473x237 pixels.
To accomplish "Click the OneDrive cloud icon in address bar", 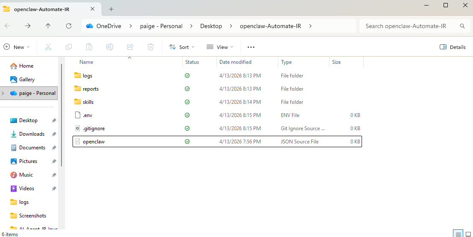I will point(90,26).
